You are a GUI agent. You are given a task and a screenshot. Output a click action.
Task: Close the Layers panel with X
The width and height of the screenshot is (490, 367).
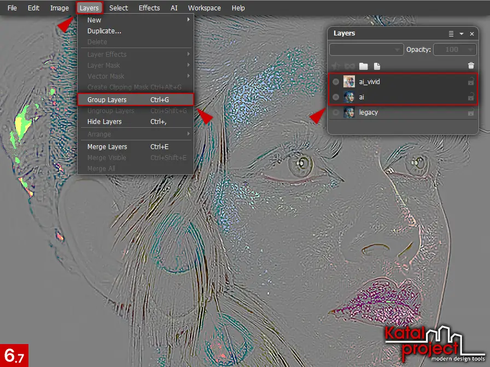[471, 34]
